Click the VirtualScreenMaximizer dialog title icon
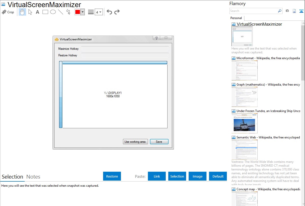Image resolution: width=305 pixels, height=206 pixels. 57,39
